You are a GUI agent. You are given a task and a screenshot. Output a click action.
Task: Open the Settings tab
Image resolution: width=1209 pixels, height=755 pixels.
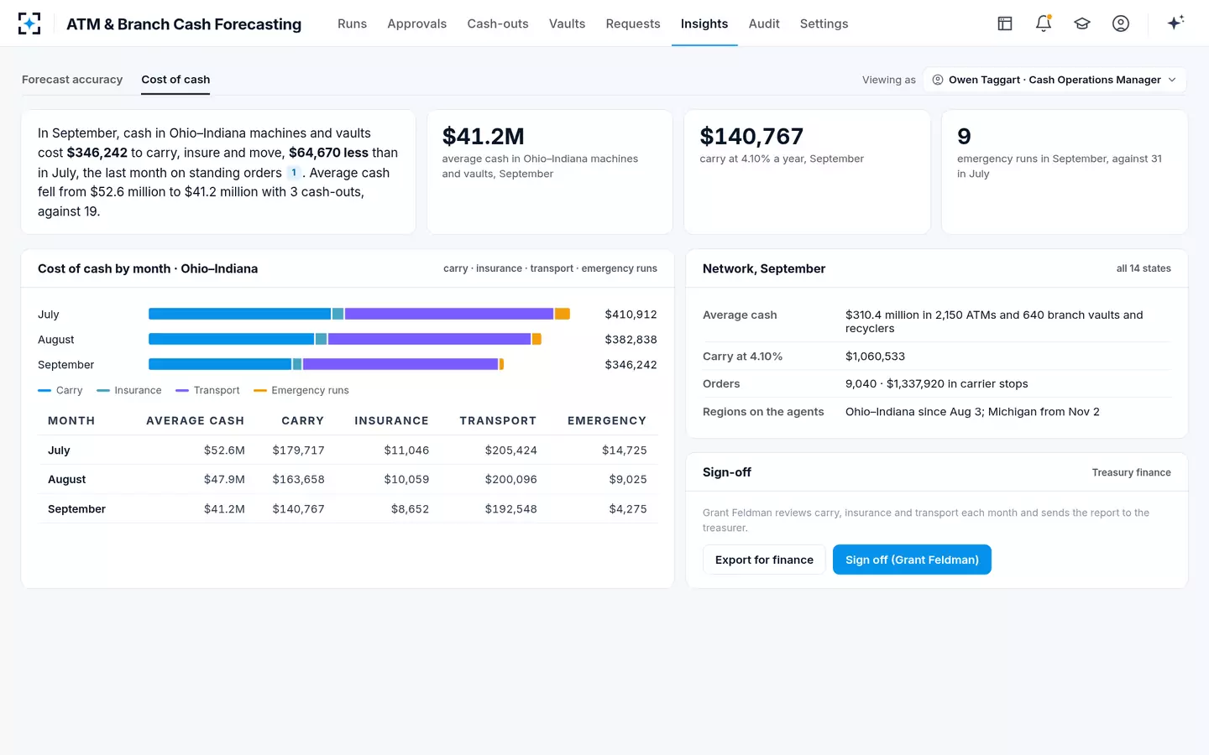click(824, 23)
